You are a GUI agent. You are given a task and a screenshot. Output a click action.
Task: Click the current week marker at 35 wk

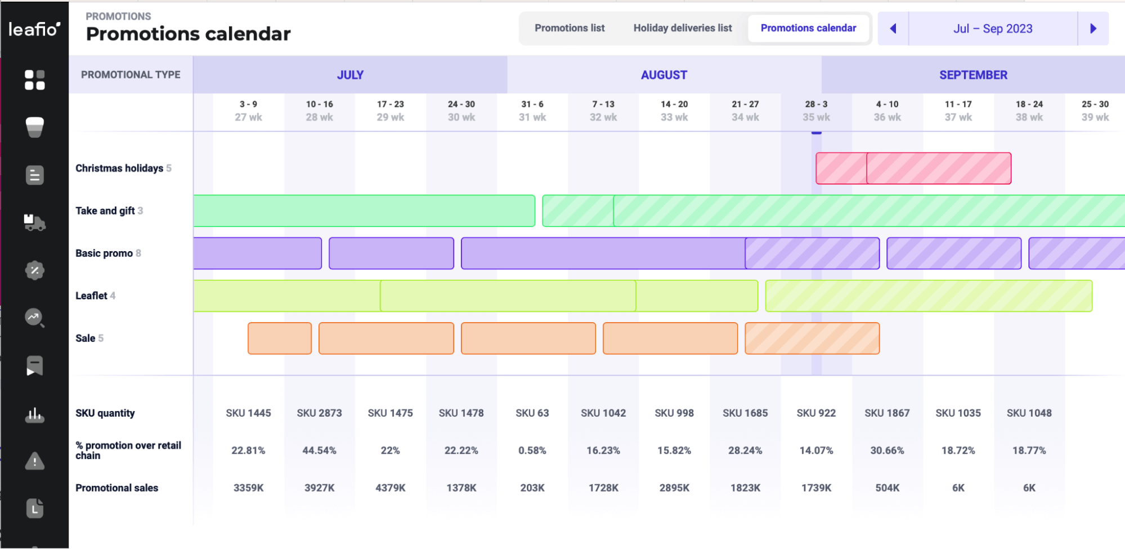pos(817,133)
